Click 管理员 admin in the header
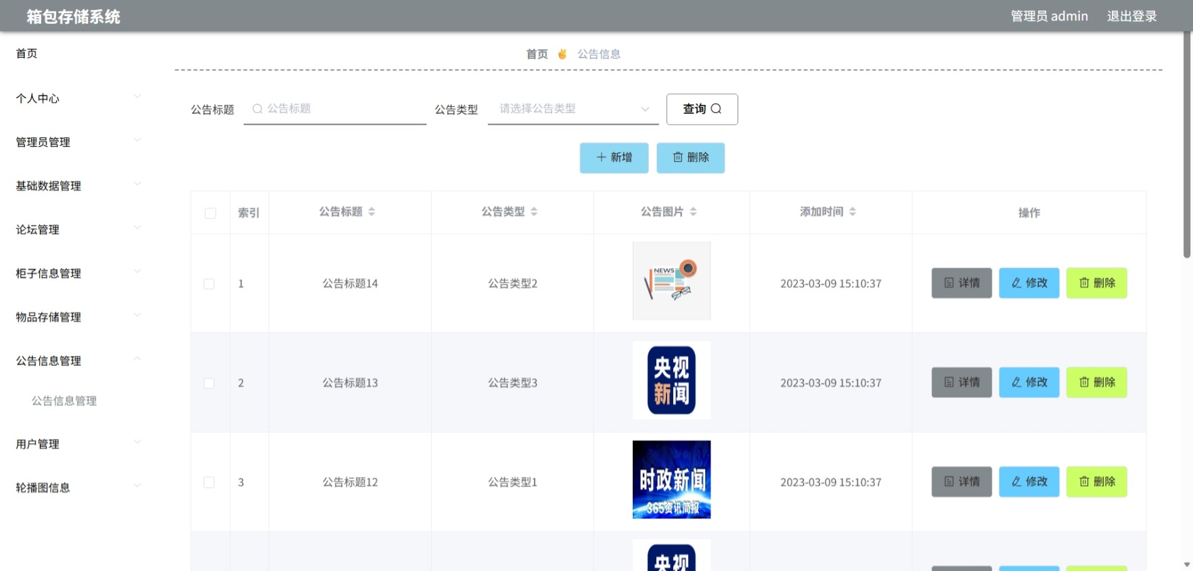1193x571 pixels. (x=1049, y=16)
